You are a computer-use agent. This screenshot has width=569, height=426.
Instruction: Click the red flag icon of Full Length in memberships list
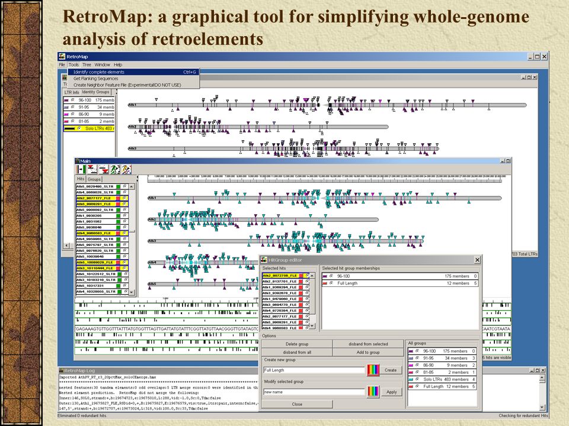[325, 283]
